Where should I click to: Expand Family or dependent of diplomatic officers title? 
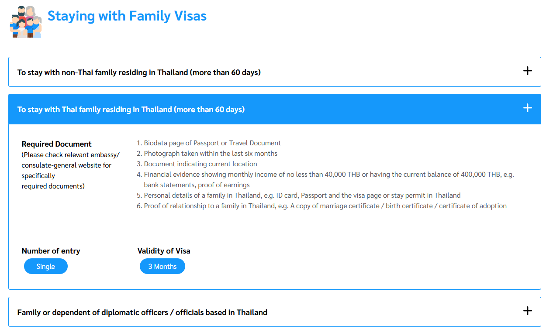142,312
